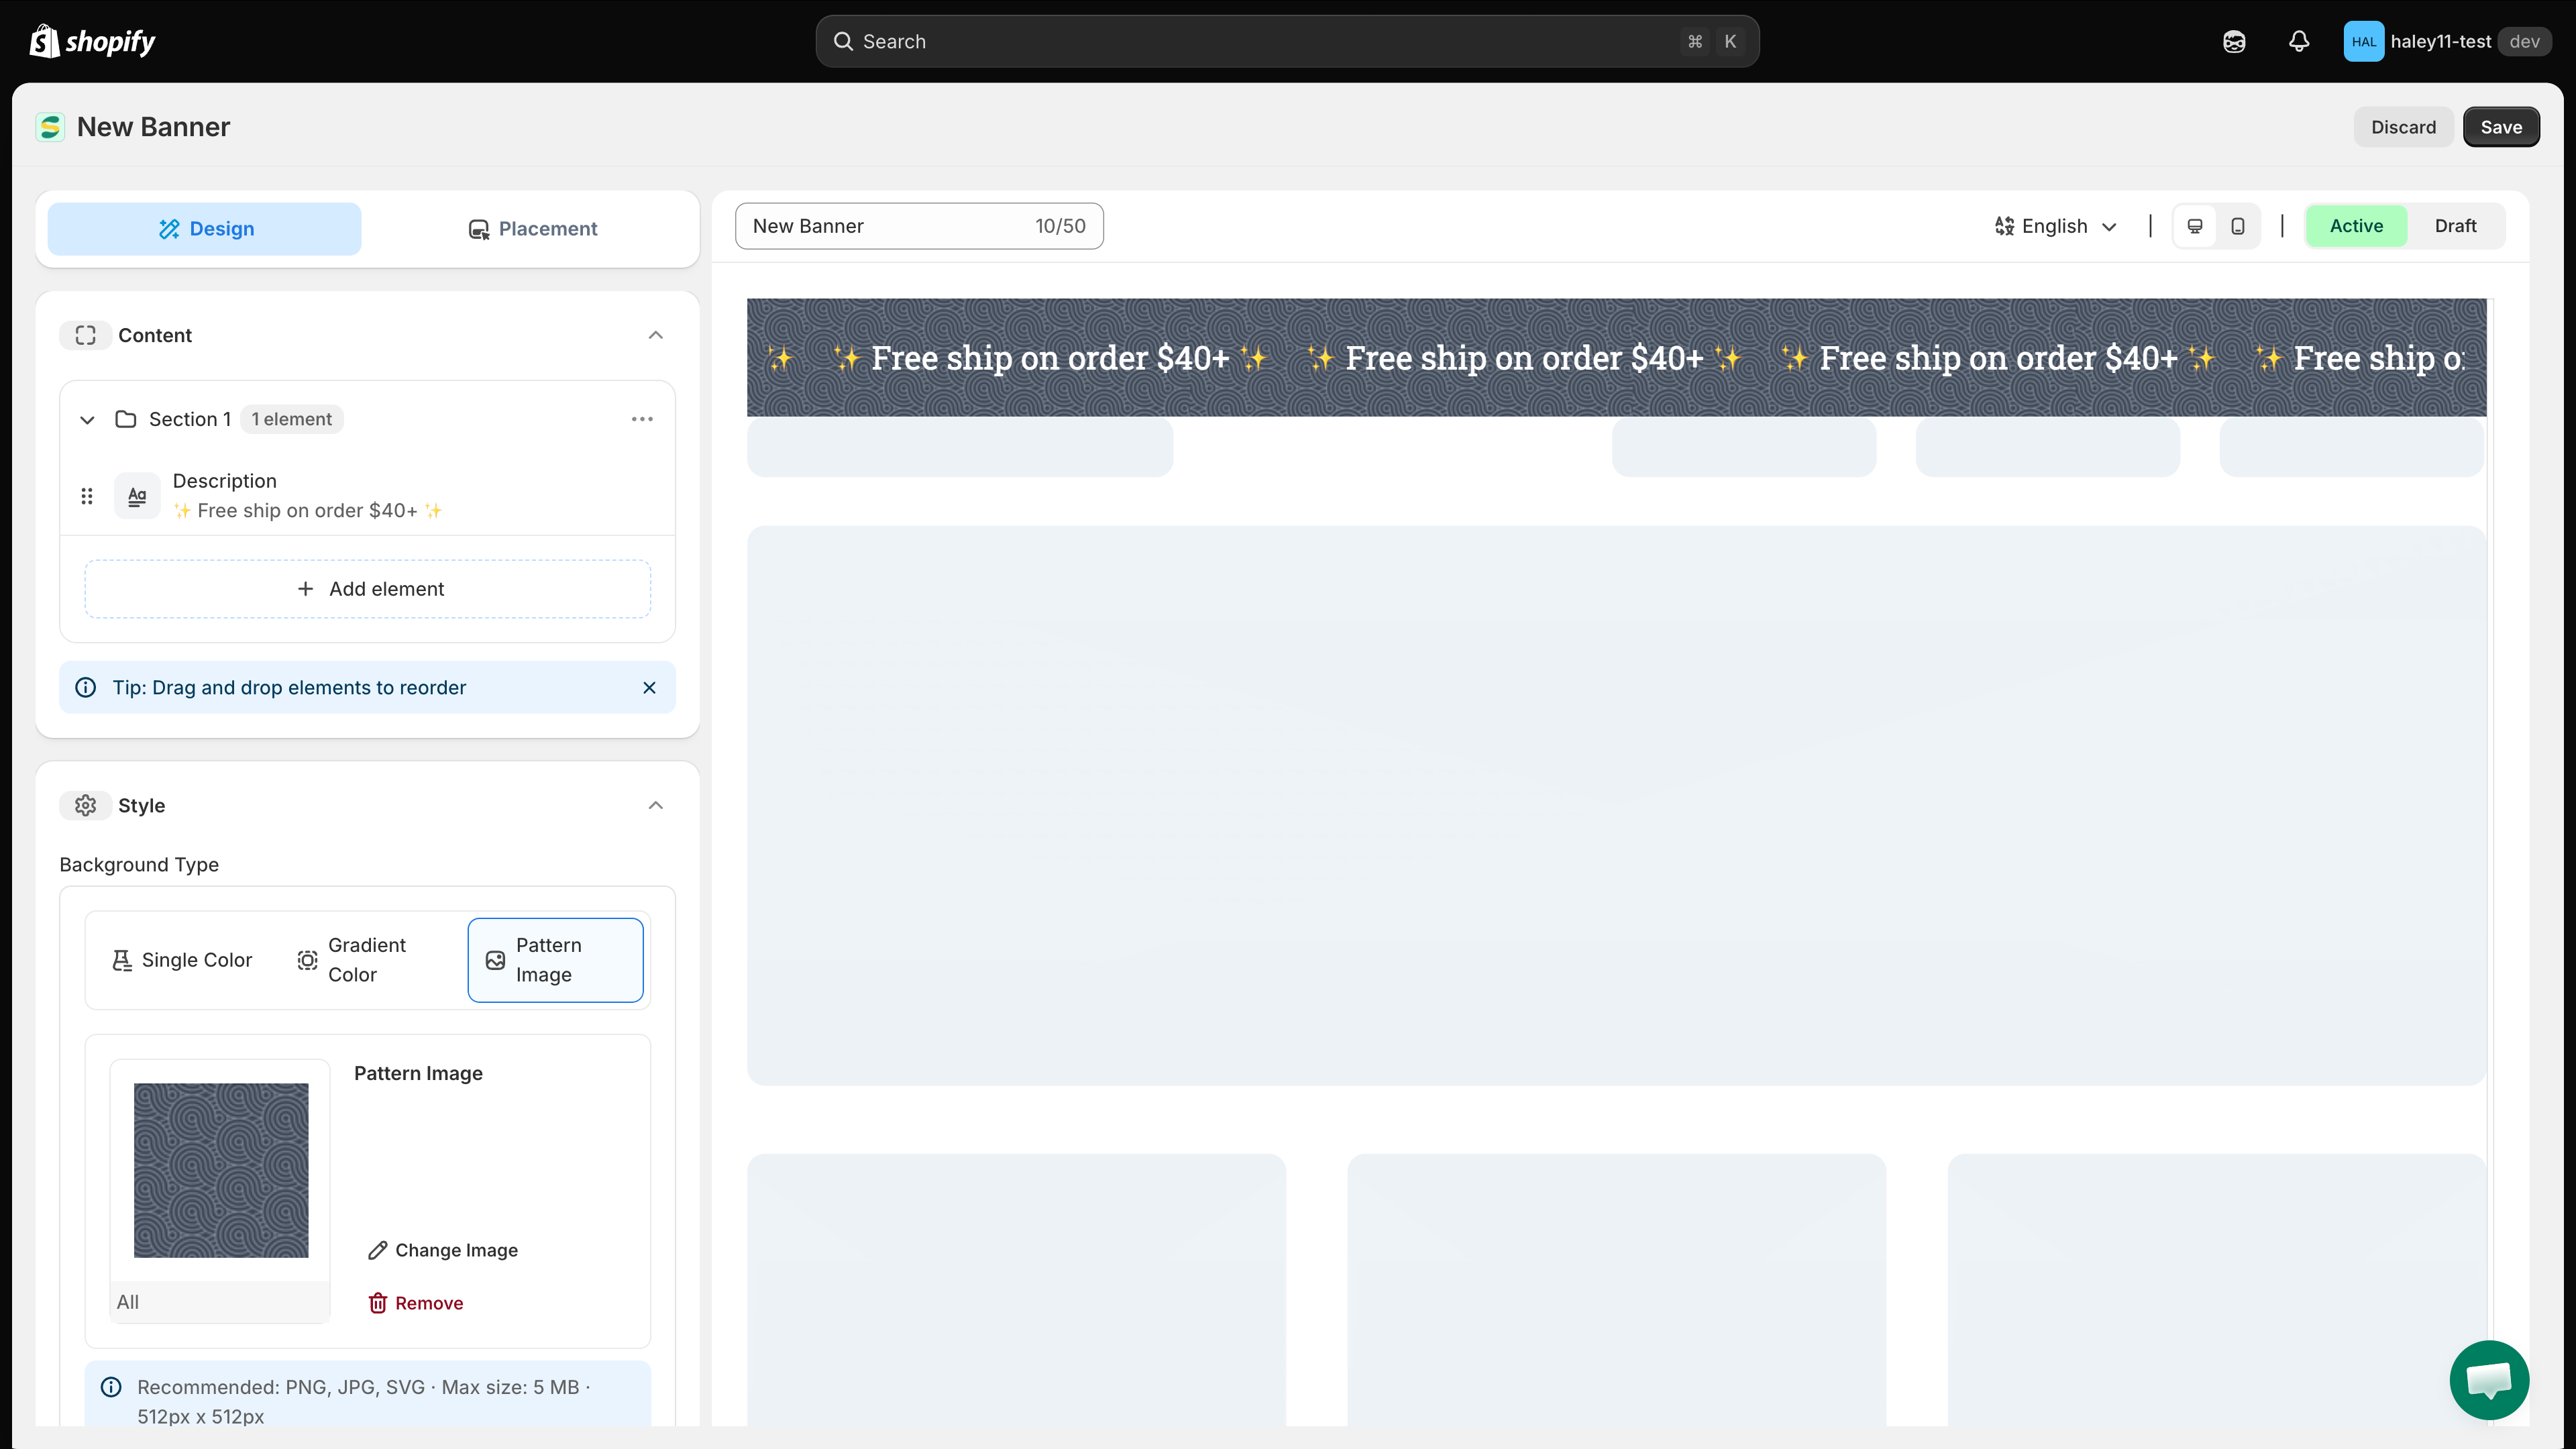Open the Section 1 more options menu

point(642,419)
